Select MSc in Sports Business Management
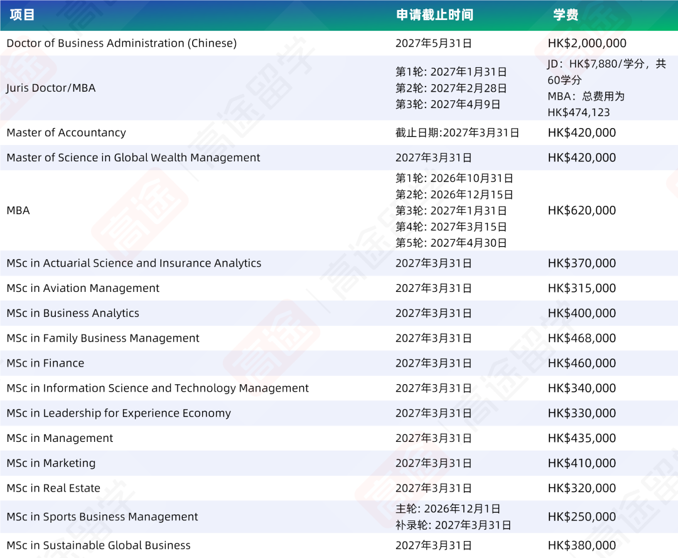This screenshot has height=558, width=678. [x=102, y=517]
